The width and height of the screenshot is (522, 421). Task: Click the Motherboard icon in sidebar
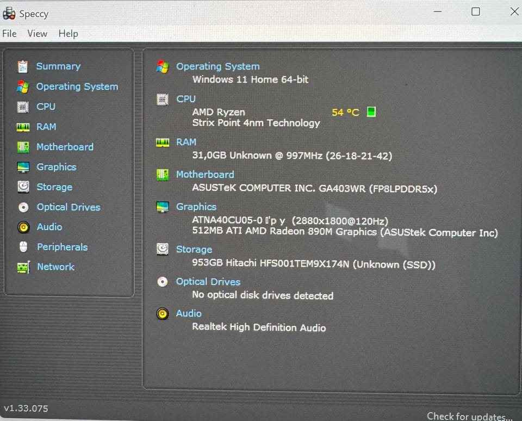[23, 147]
